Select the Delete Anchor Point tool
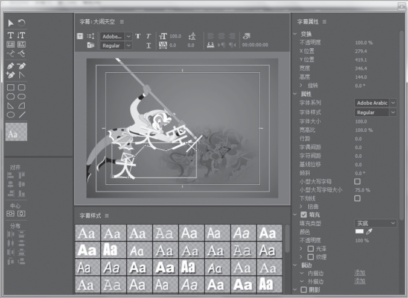The width and height of the screenshot is (408, 298). [21, 66]
